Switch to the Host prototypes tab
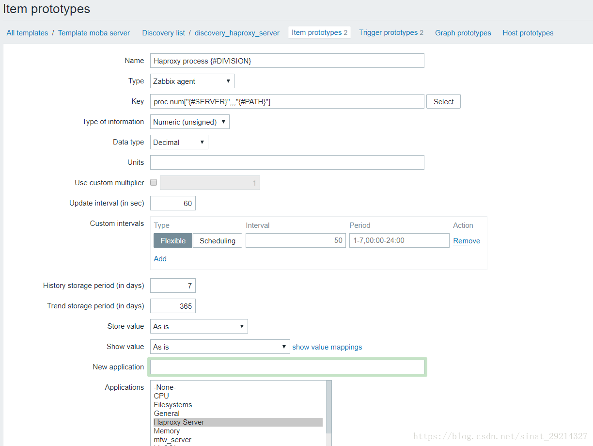 point(528,33)
